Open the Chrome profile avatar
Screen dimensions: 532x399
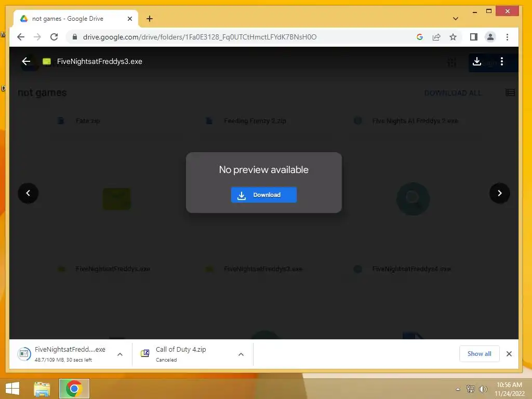[x=490, y=37]
